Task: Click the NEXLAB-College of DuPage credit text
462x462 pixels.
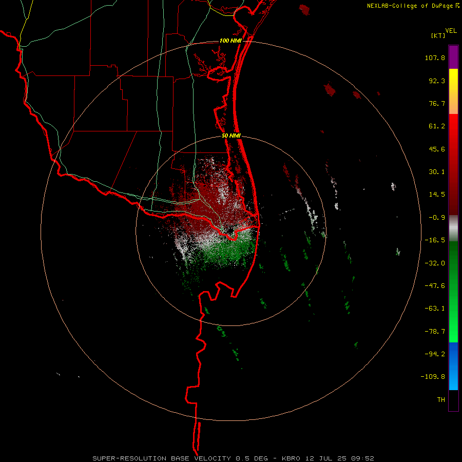Action: click(x=410, y=6)
